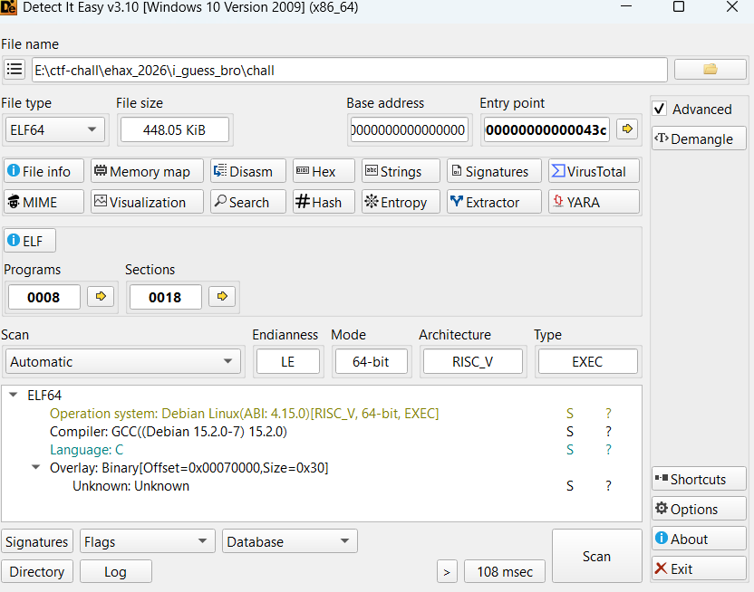754x592 pixels.
Task: Open the Flags dropdown
Action: (148, 542)
